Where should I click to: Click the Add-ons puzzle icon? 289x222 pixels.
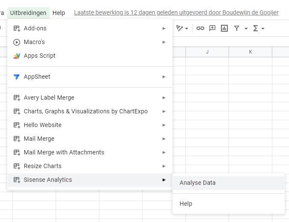[x=17, y=28]
